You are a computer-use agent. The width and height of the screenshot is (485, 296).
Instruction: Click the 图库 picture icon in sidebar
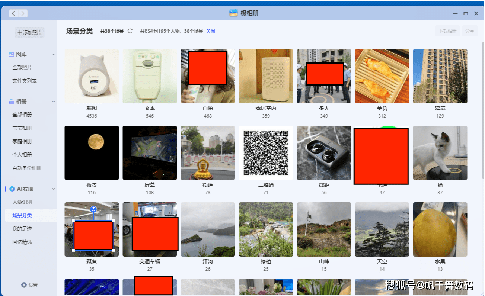tap(11, 54)
